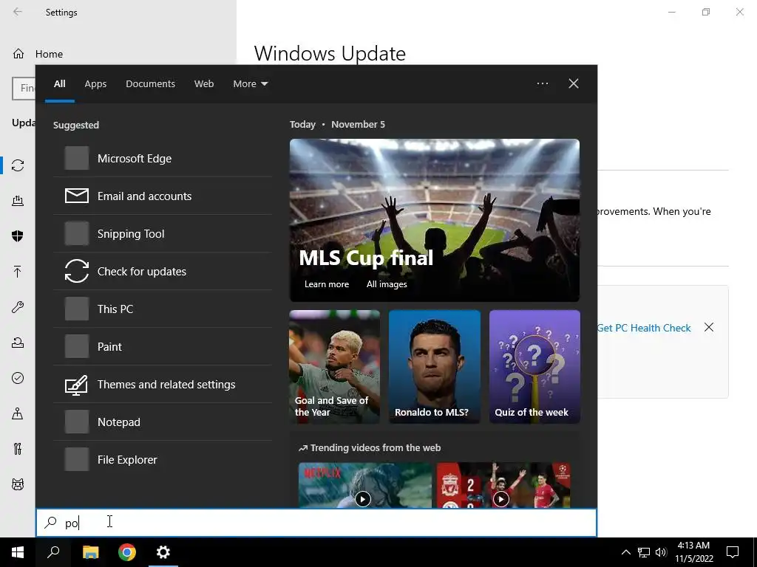Launch Notepad from suggestions
The image size is (757, 567).
162,422
